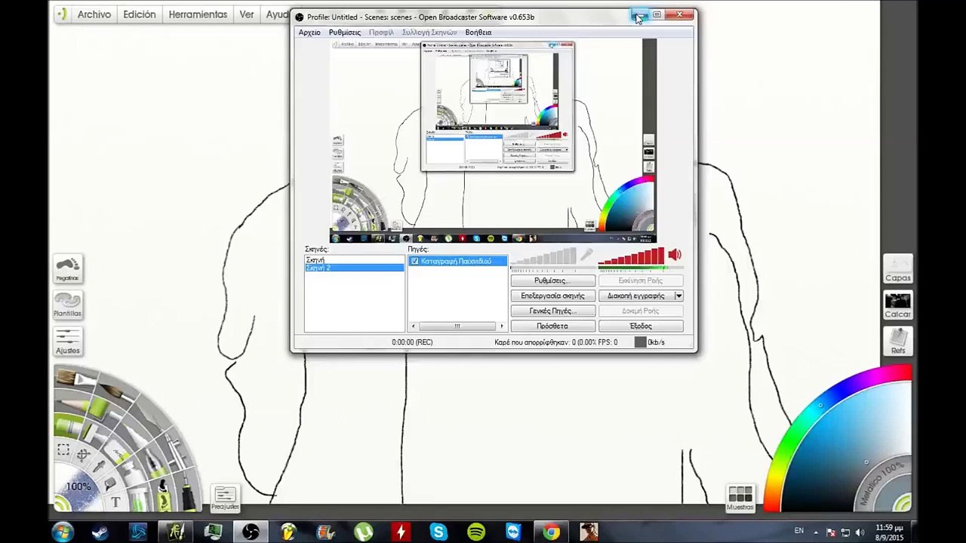This screenshot has width=966, height=543.
Task: Open the Ajustes tool settings panel
Action: 67,341
